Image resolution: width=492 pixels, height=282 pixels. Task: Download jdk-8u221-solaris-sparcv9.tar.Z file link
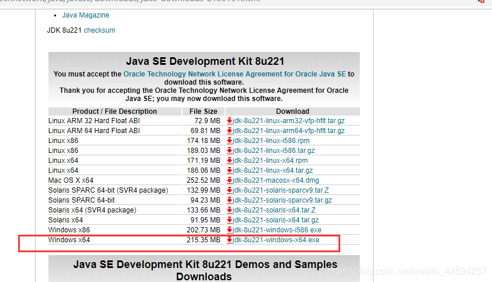281,190
